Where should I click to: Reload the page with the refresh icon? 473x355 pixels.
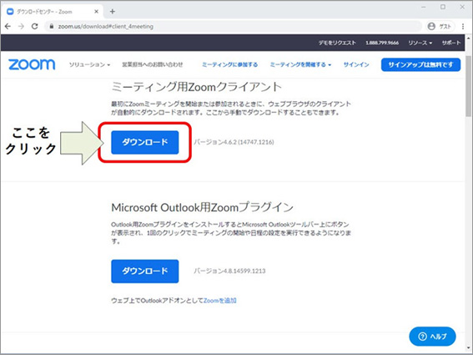[x=35, y=27]
